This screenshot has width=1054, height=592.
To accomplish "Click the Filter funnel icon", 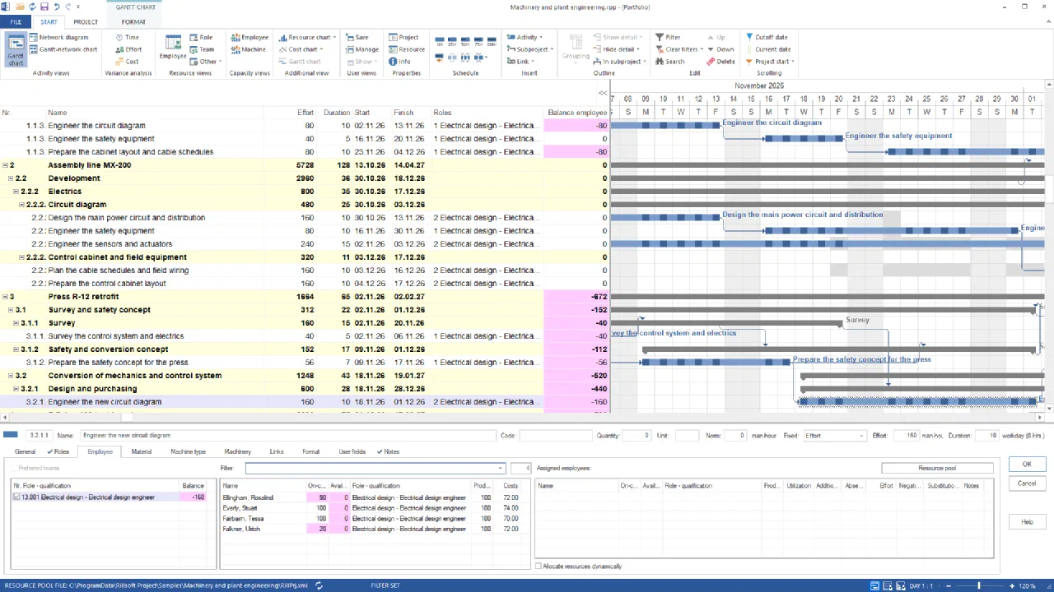I will click(x=660, y=37).
